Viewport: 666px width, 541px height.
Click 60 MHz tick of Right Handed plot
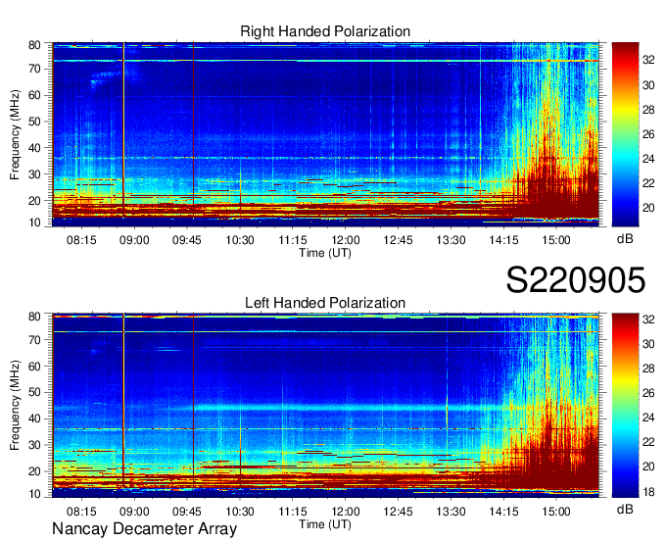(34, 95)
